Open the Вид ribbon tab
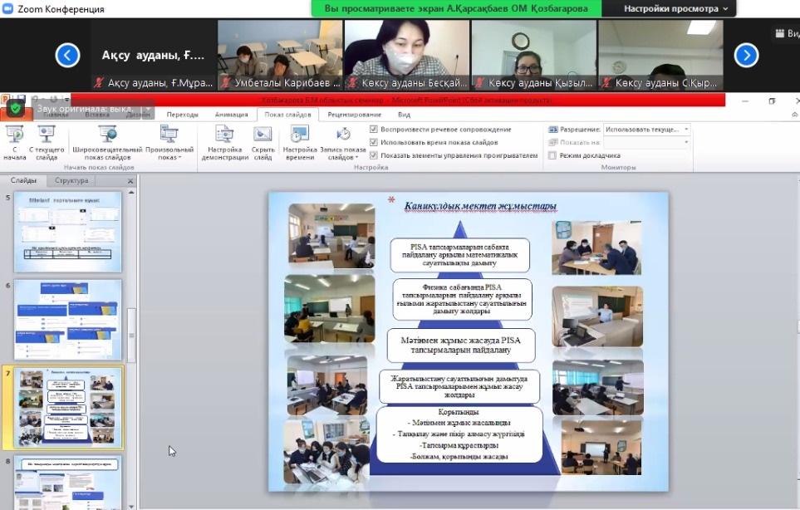 pos(404,115)
